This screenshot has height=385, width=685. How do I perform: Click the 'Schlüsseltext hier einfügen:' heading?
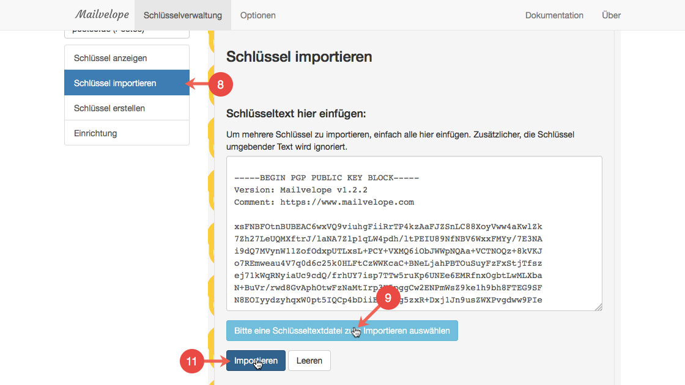click(x=296, y=114)
